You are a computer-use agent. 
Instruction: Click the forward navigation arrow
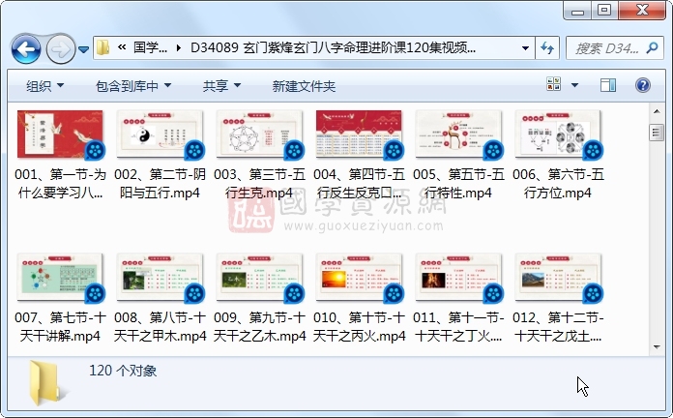[x=61, y=49]
